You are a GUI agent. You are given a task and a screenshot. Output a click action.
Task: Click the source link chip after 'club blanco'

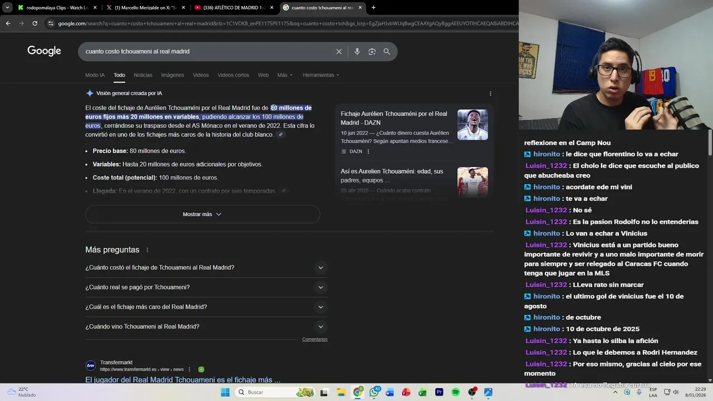[x=281, y=135]
